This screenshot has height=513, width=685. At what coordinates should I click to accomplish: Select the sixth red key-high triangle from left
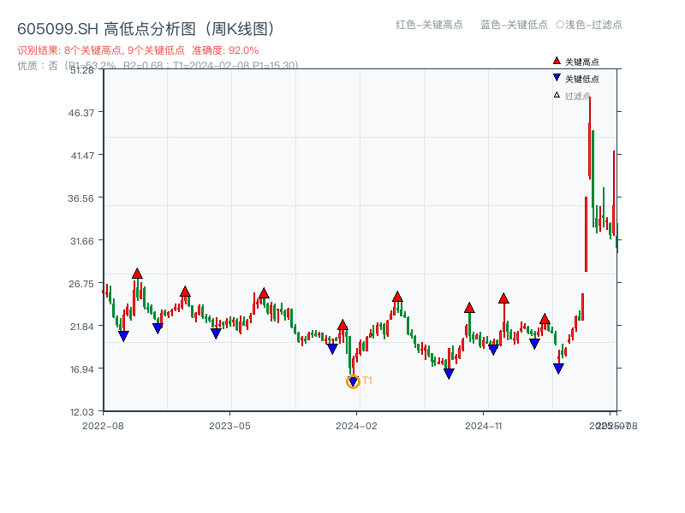click(x=469, y=308)
